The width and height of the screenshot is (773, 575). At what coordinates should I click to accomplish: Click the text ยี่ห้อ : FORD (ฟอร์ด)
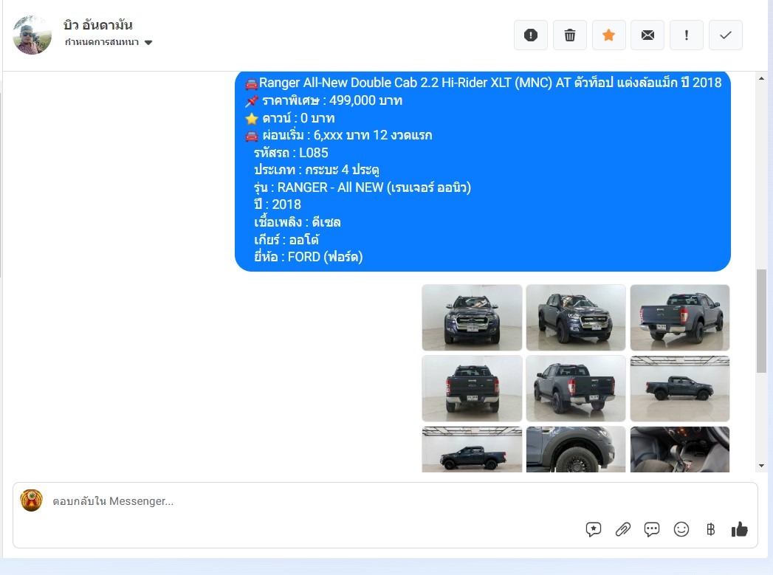point(308,257)
